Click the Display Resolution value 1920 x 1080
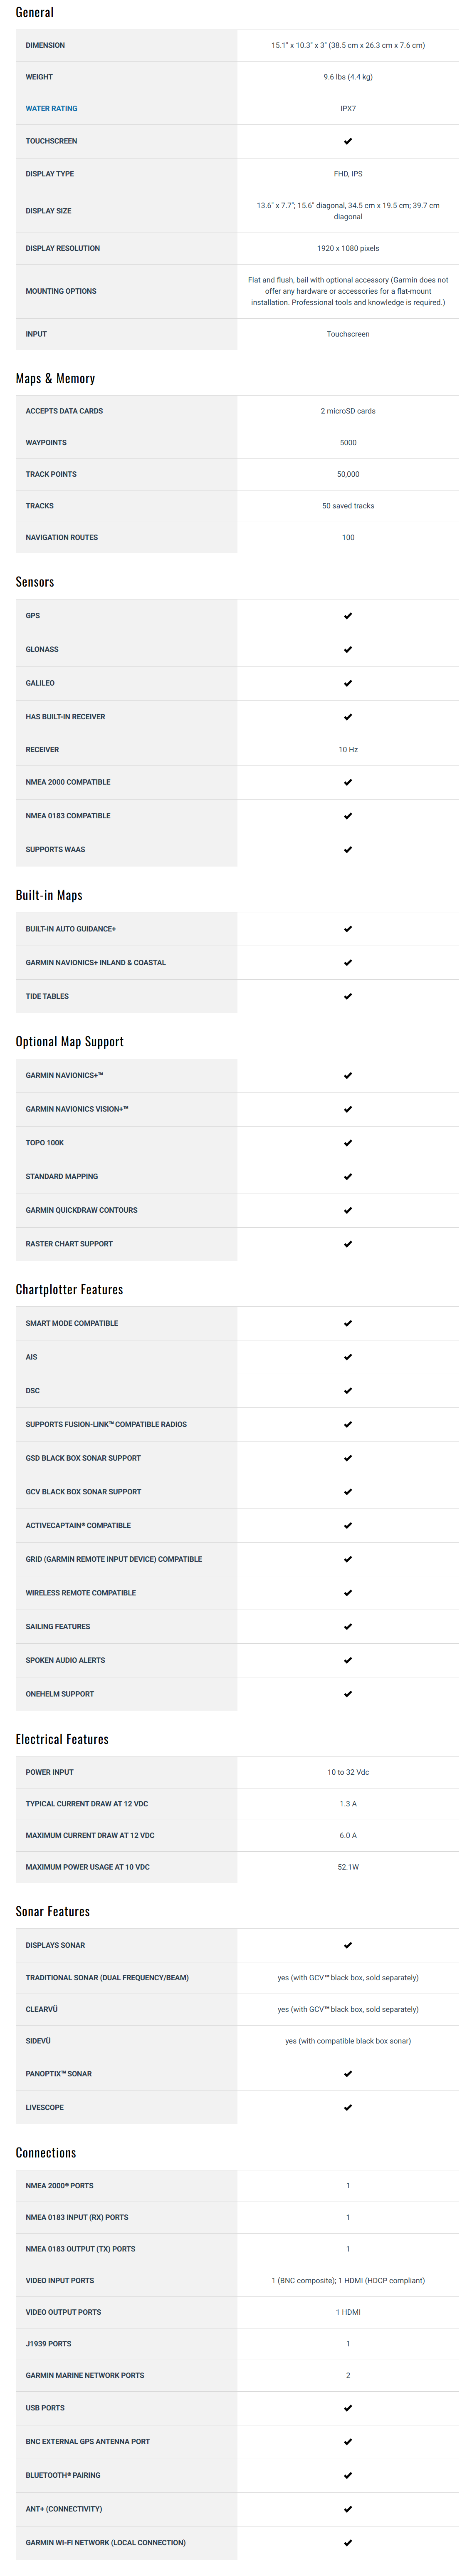472x2576 pixels. (348, 248)
